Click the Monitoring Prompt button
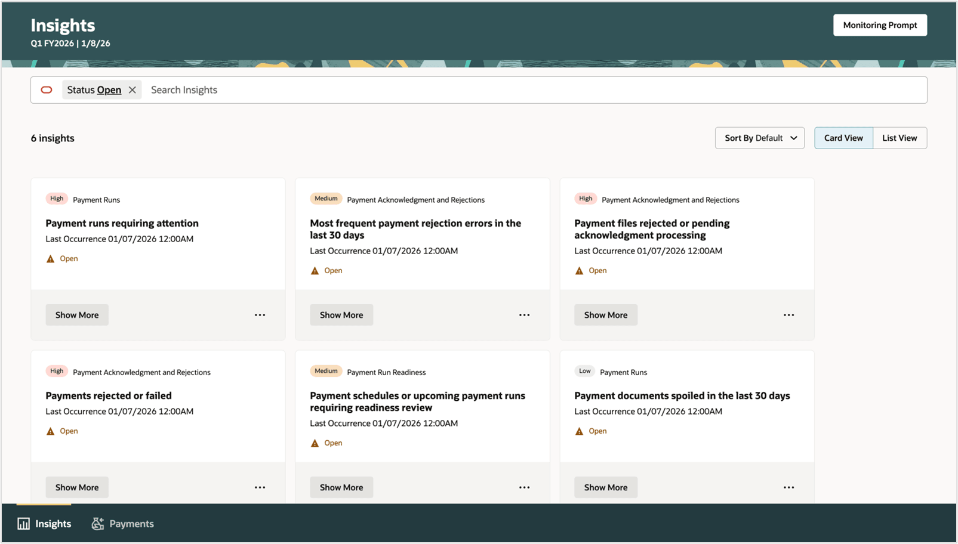 [880, 25]
